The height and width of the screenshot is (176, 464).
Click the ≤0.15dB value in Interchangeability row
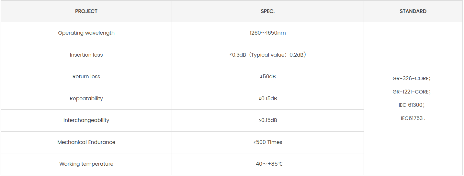267,120
